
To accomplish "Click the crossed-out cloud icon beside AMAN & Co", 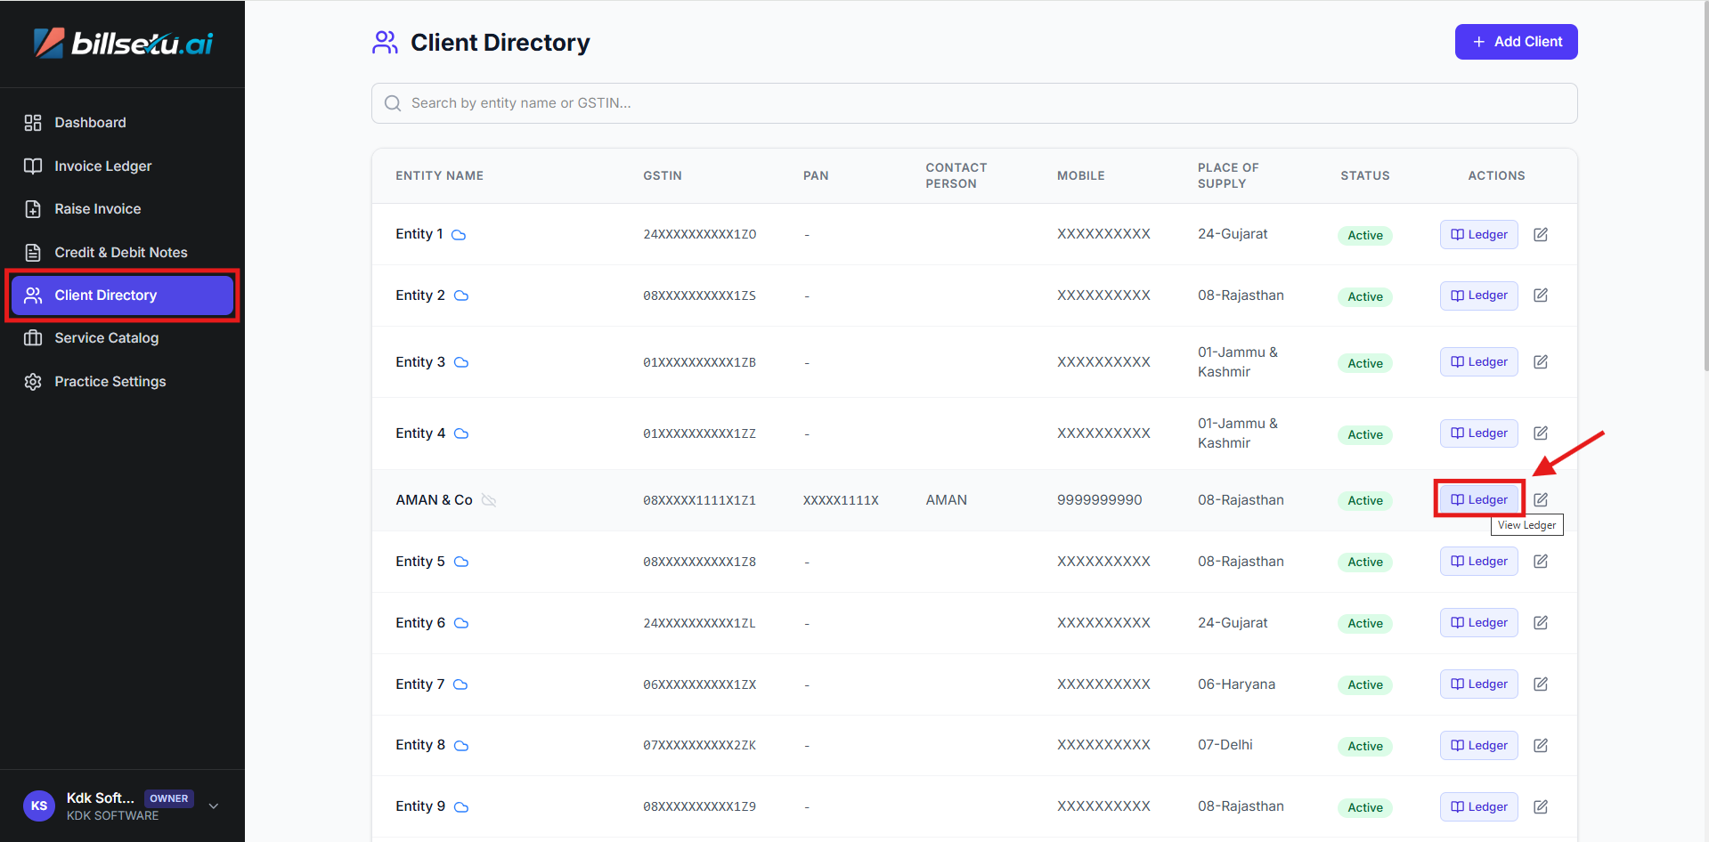I will [x=489, y=500].
